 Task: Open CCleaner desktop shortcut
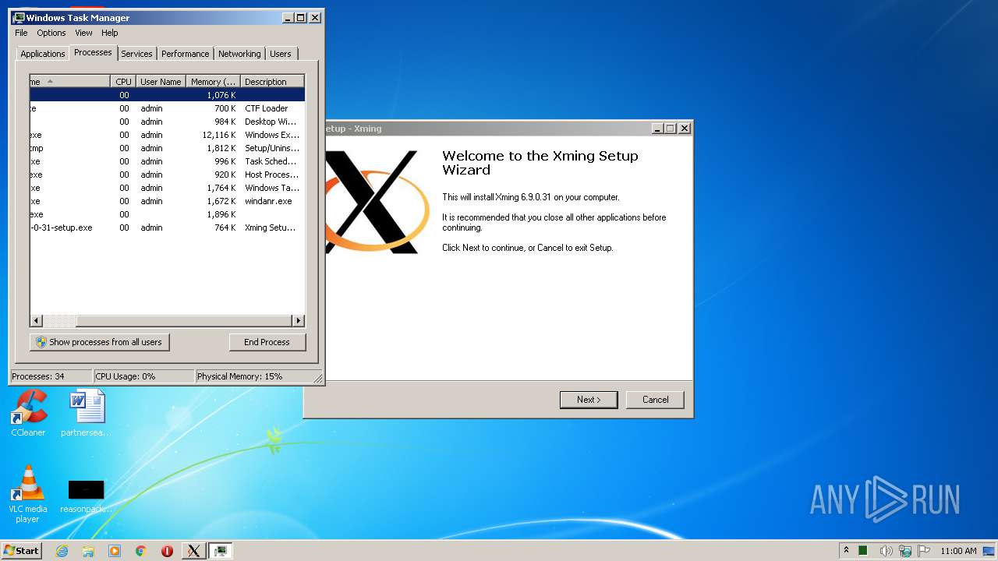tap(28, 413)
